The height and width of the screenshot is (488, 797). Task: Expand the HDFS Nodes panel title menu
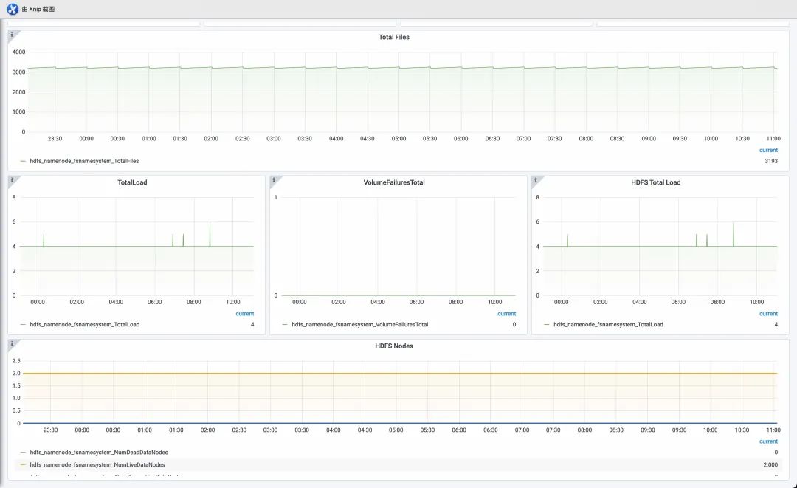pos(394,346)
